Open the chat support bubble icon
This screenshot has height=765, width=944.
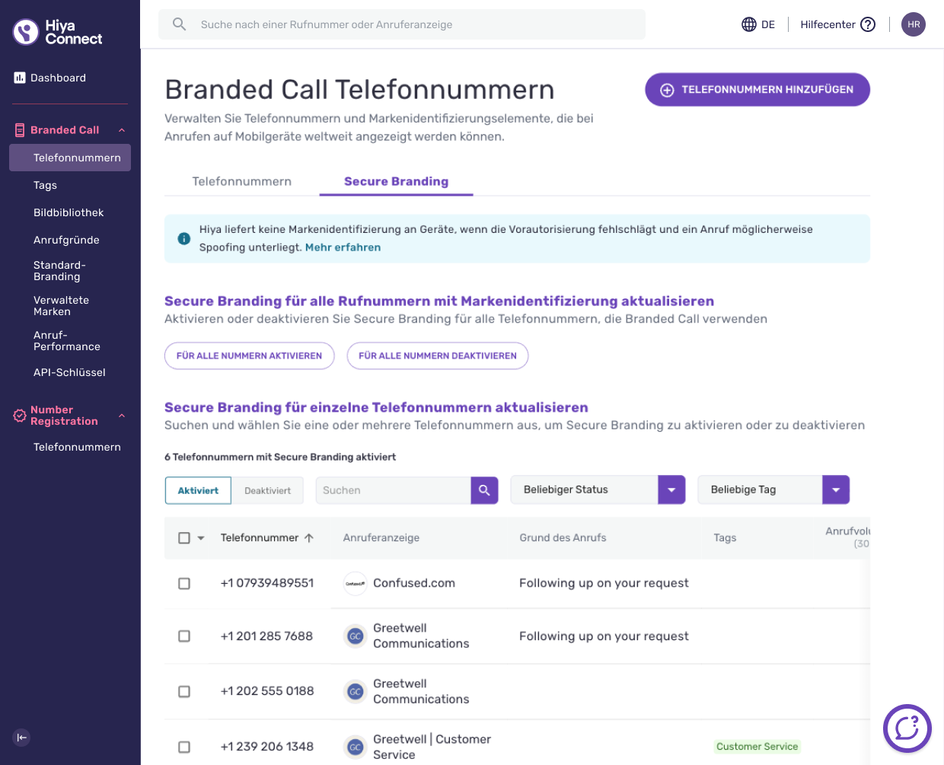click(907, 728)
